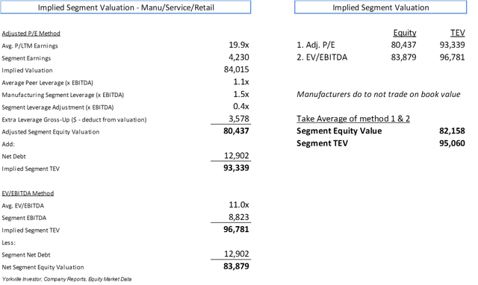This screenshot has width=478, height=285.
Task: Select the Segment Equity Value 82,158
Action: (452, 131)
